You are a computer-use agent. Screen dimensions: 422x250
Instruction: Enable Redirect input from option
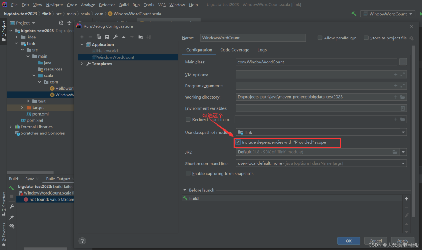pyautogui.click(x=188, y=119)
